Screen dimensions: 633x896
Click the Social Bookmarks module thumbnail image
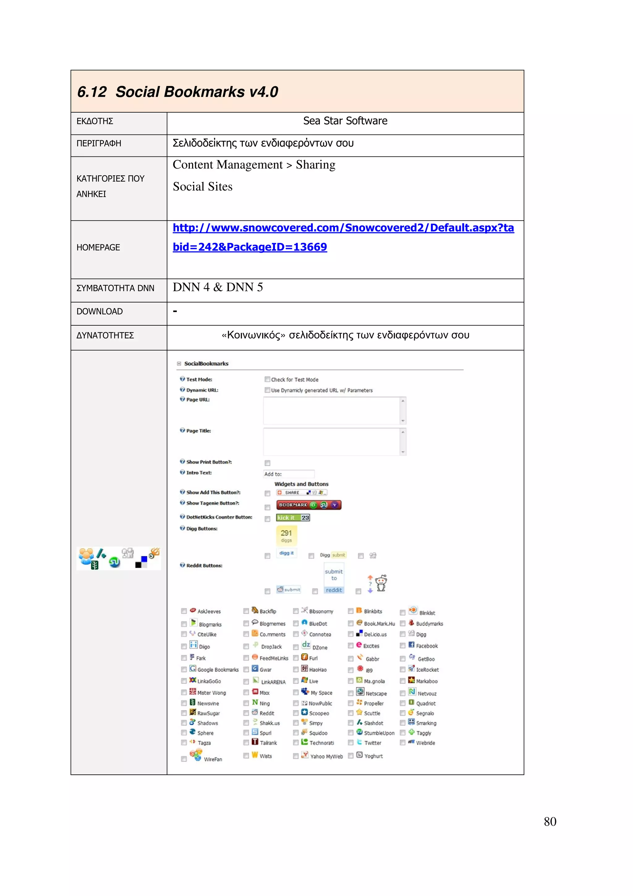click(x=119, y=558)
